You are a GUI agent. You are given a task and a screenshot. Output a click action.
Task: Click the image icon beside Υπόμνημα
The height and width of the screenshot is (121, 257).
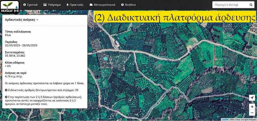click(x=45, y=5)
